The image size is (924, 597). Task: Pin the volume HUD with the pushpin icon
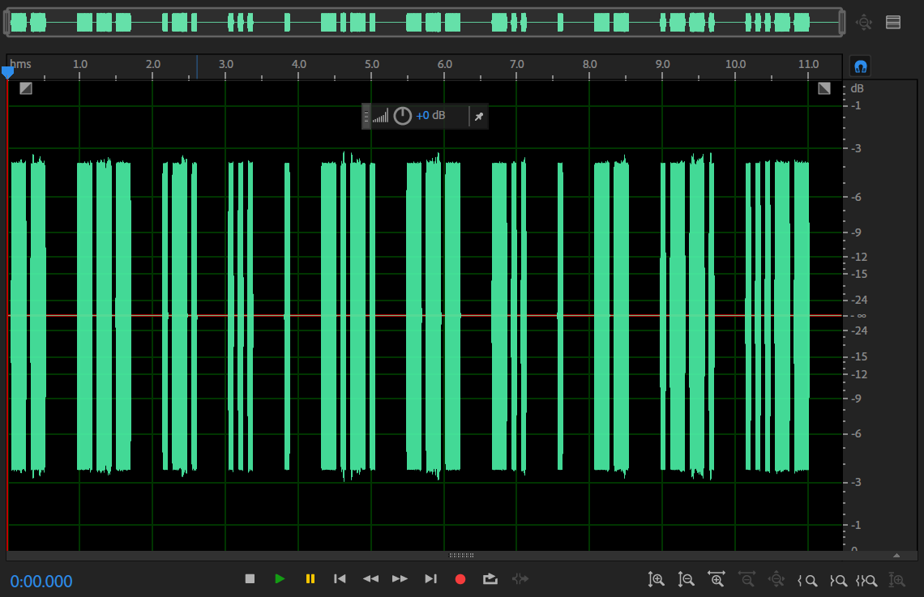click(479, 117)
